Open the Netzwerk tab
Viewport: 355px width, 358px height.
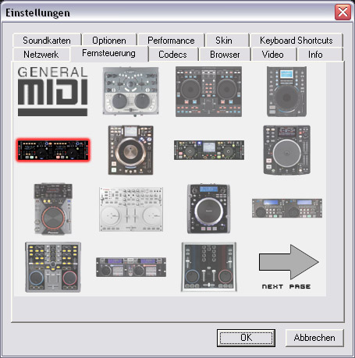click(41, 55)
